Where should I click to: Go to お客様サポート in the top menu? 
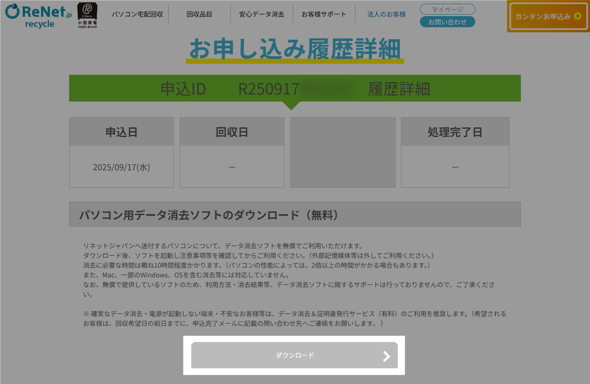click(324, 14)
